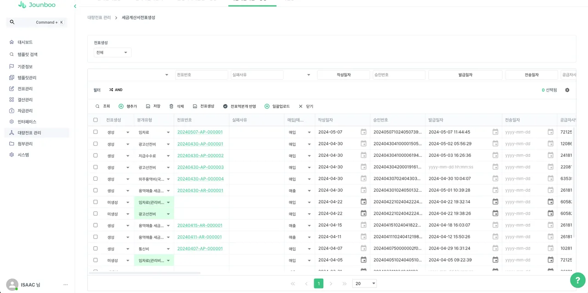Click the 조회 search toolbar button
This screenshot has height=293, width=588.
tap(102, 106)
